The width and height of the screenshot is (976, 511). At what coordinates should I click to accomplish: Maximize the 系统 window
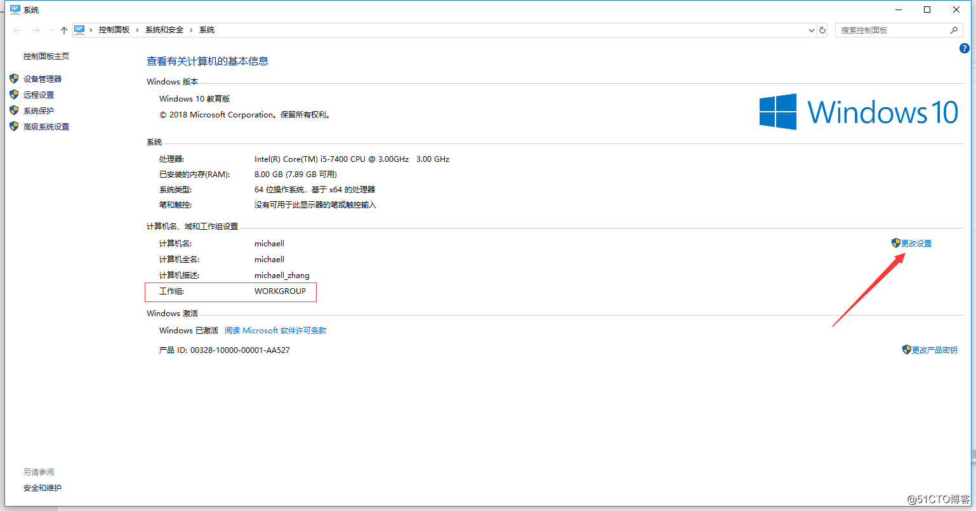click(x=927, y=10)
